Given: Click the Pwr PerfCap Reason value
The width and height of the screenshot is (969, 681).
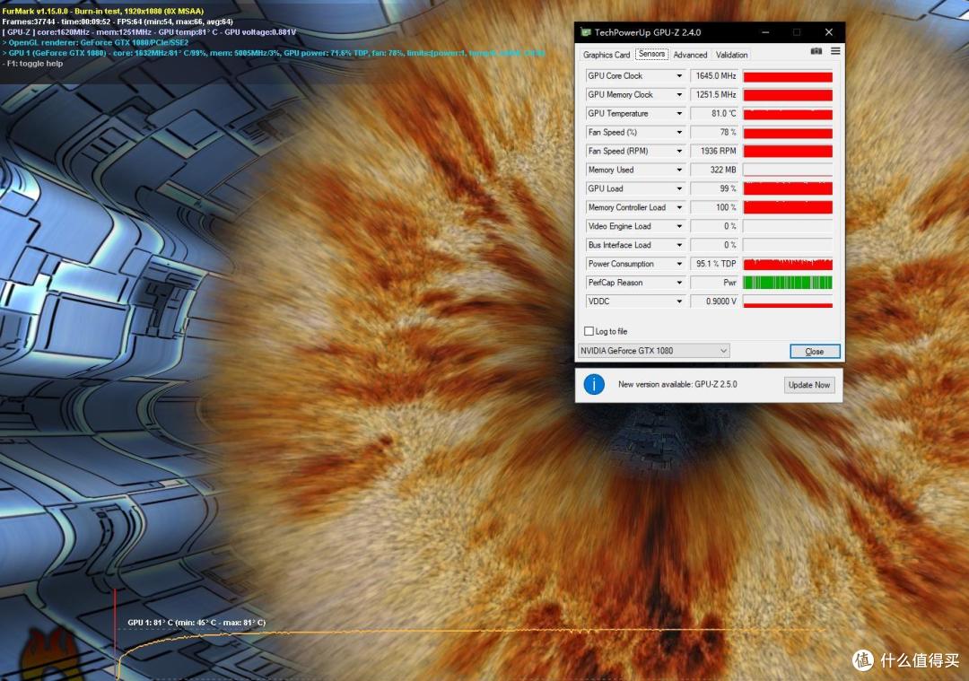Looking at the screenshot, I should tap(714, 283).
